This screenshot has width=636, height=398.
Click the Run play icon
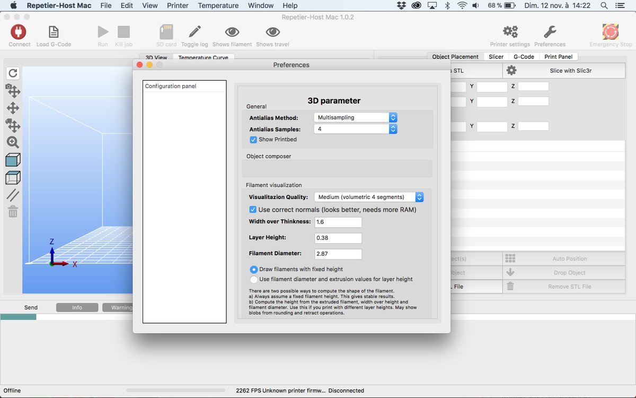pyautogui.click(x=103, y=32)
